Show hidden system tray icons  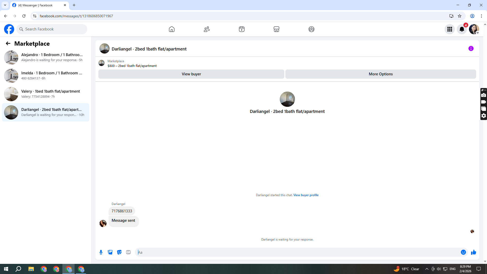click(427, 269)
